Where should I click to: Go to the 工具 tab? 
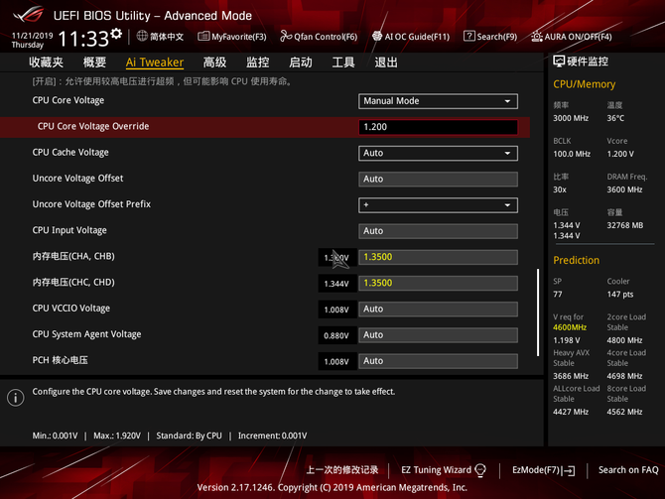[x=343, y=62]
